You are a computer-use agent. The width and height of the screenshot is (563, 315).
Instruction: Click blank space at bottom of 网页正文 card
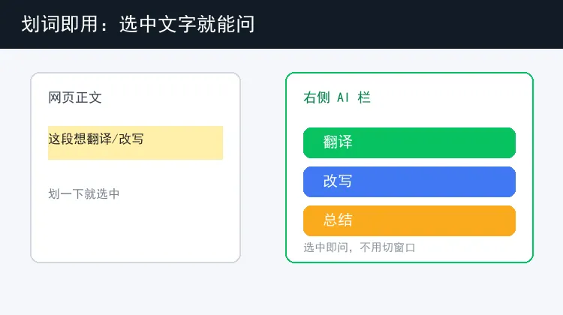(135, 232)
